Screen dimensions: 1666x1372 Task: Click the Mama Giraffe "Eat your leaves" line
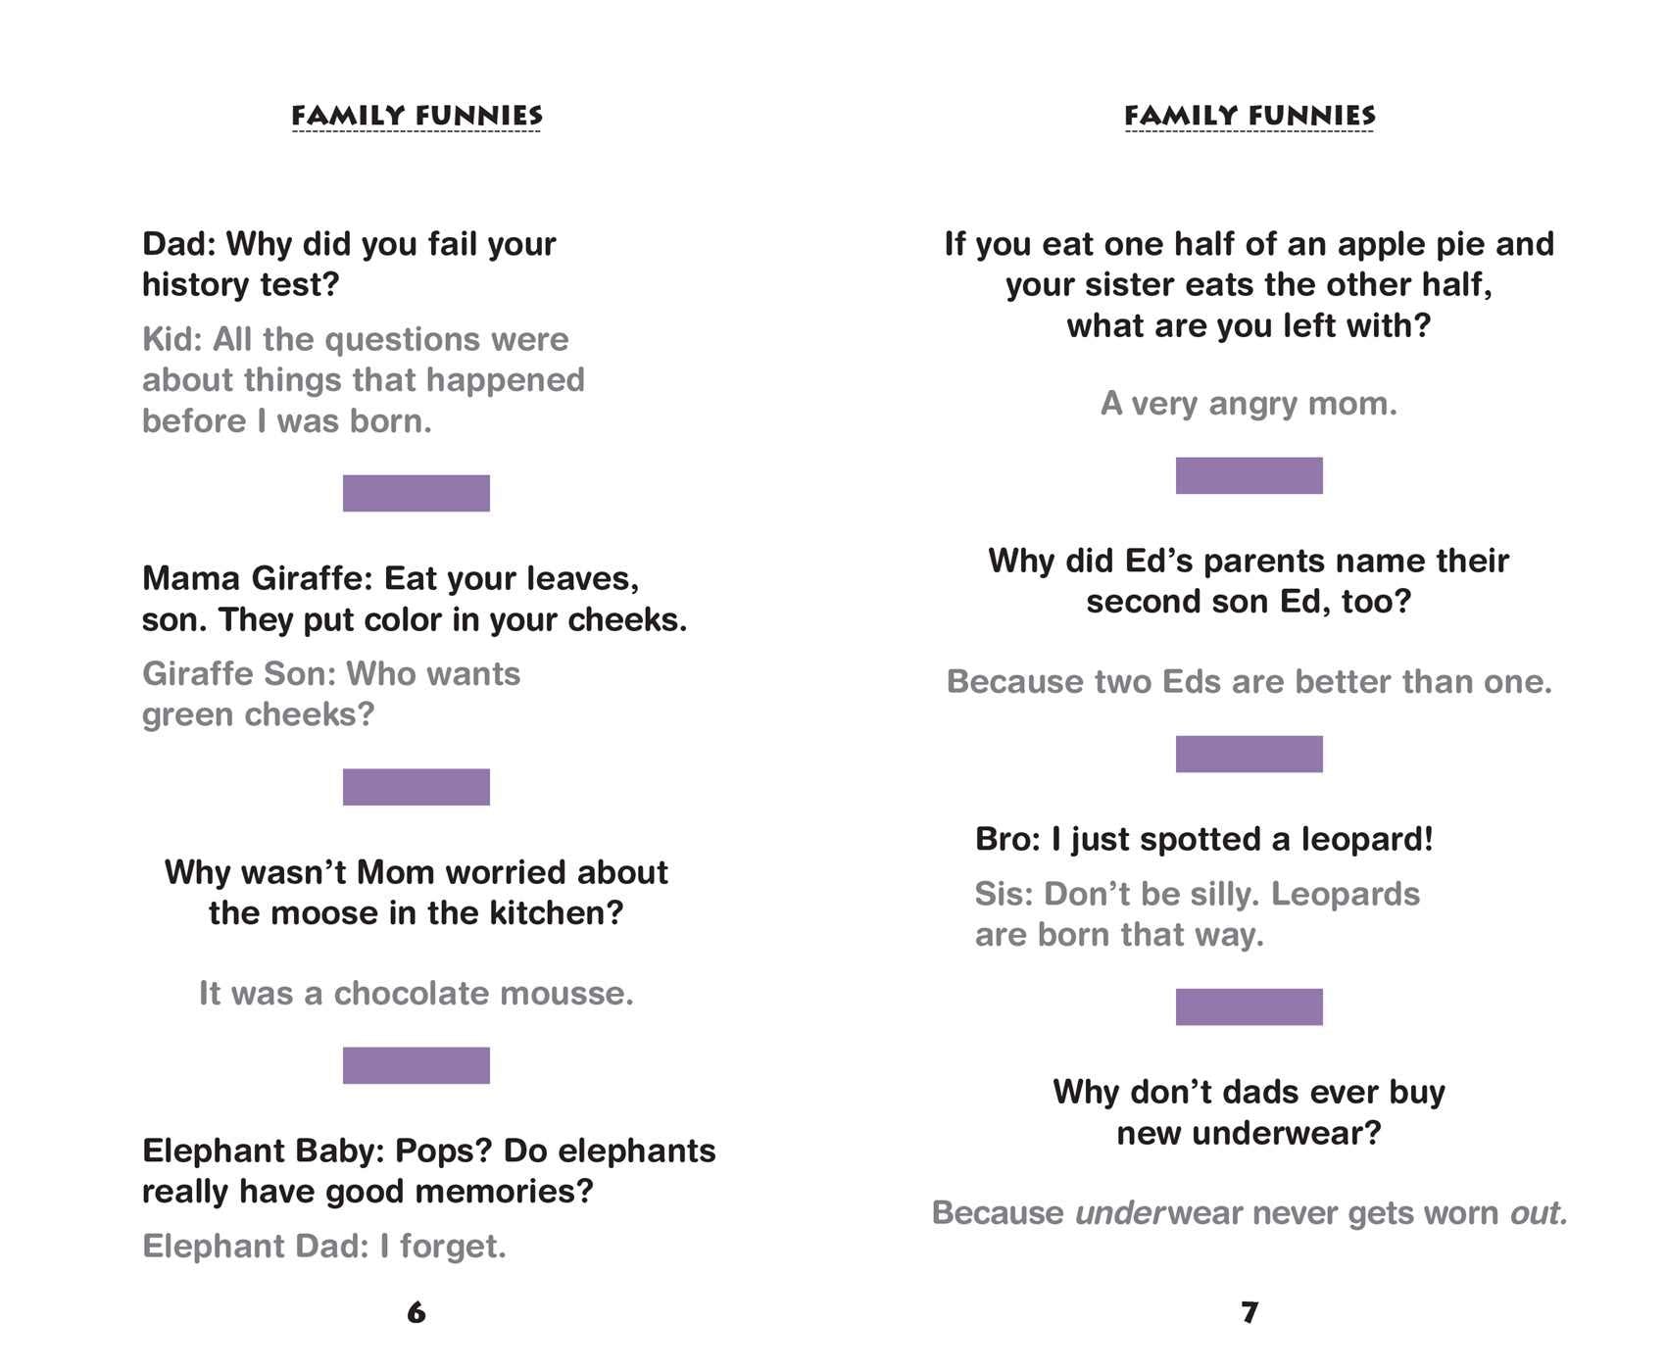[414, 599]
